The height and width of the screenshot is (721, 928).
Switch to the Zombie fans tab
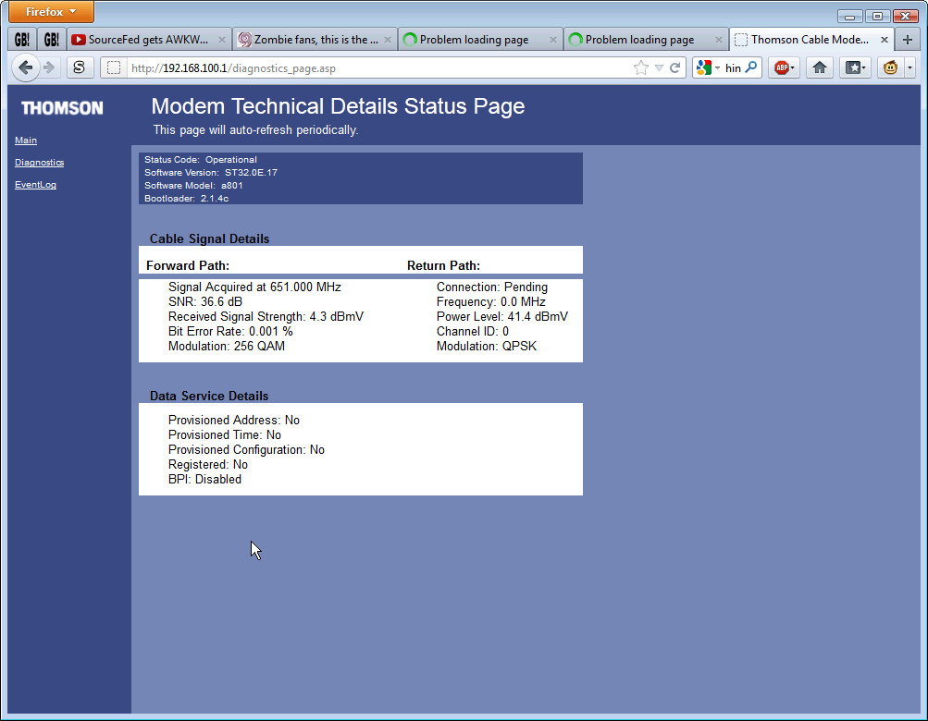(x=314, y=40)
